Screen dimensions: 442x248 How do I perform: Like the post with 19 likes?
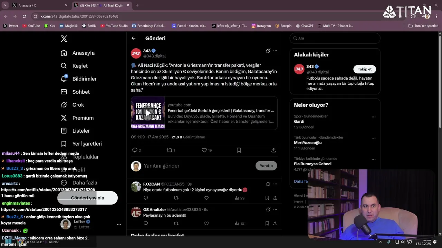pyautogui.click(x=204, y=150)
